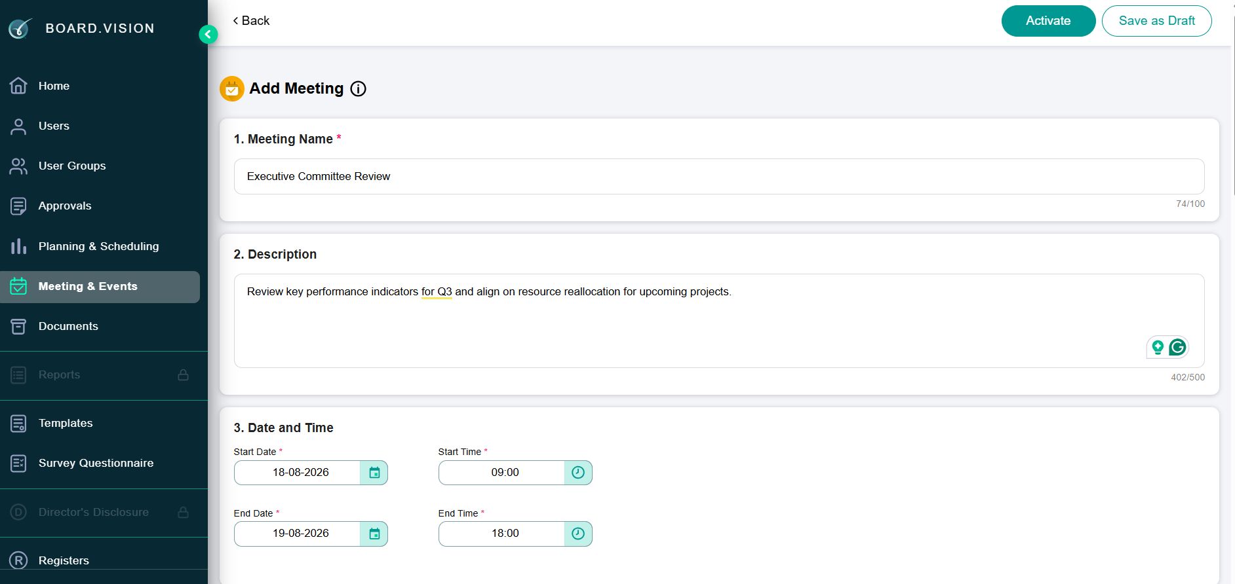Click the Board.Vision logo icon
1235x584 pixels.
pos(20,28)
